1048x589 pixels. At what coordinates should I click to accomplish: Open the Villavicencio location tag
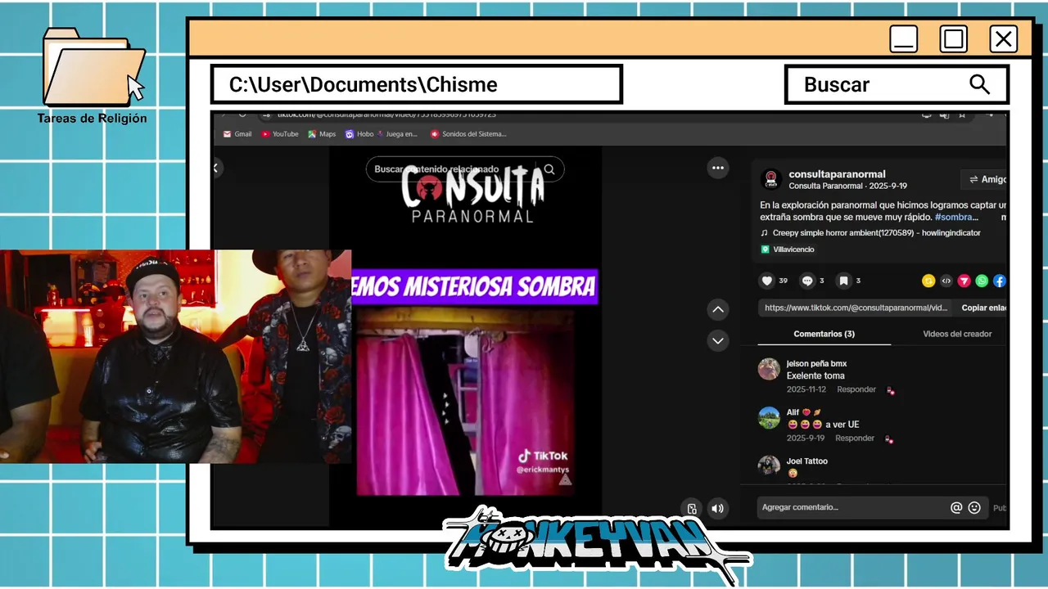(x=788, y=250)
